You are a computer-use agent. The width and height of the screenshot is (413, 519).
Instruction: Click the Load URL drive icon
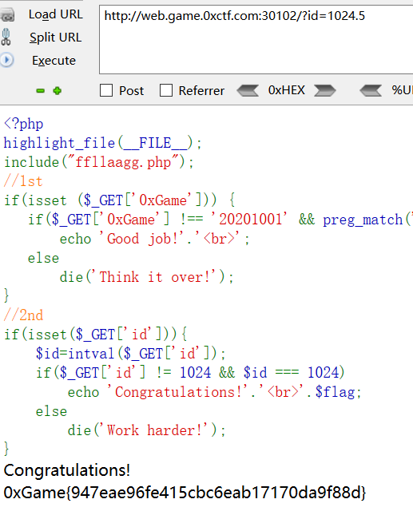tap(7, 15)
